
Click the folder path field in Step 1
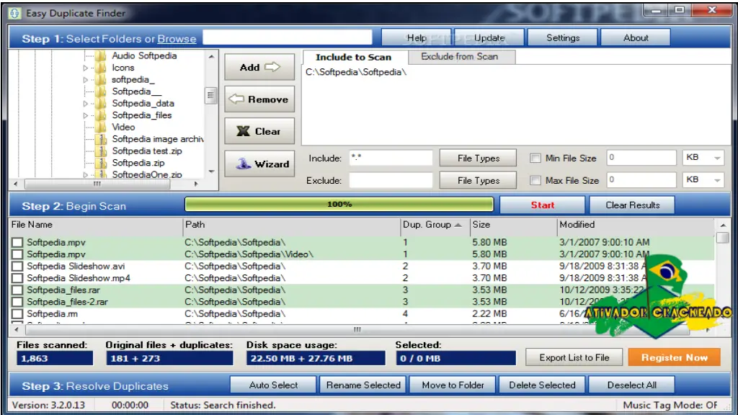pyautogui.click(x=287, y=37)
